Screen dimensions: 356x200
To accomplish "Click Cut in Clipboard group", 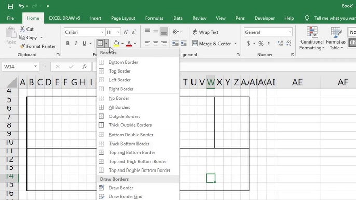I will click(x=27, y=29).
